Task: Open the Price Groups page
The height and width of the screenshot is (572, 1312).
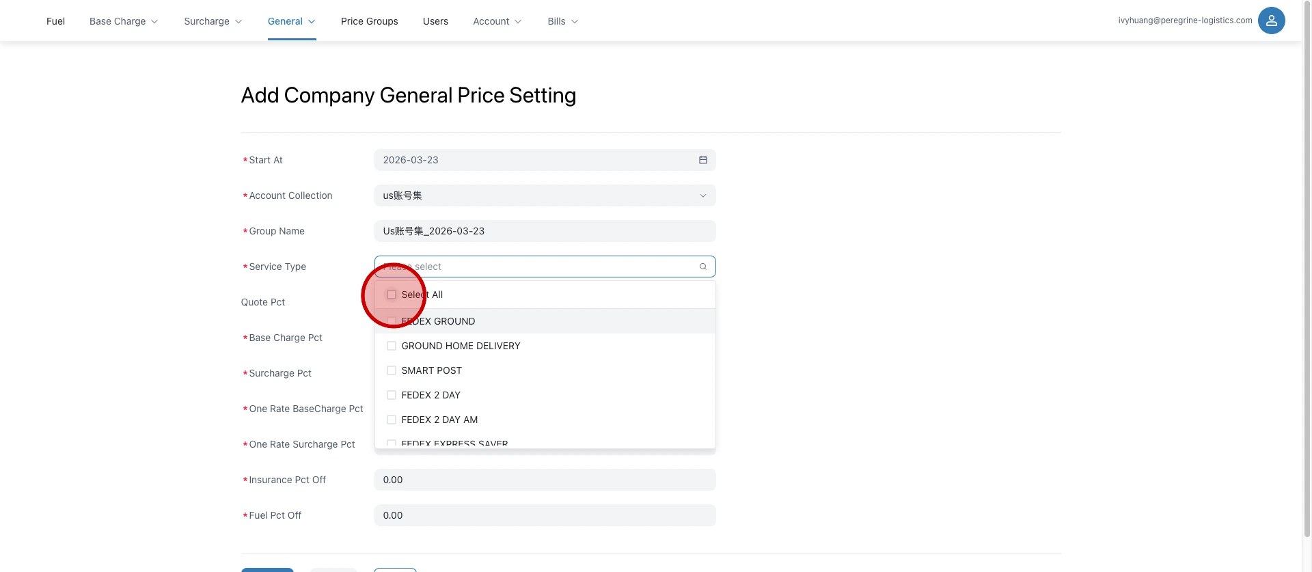Action: tap(369, 21)
